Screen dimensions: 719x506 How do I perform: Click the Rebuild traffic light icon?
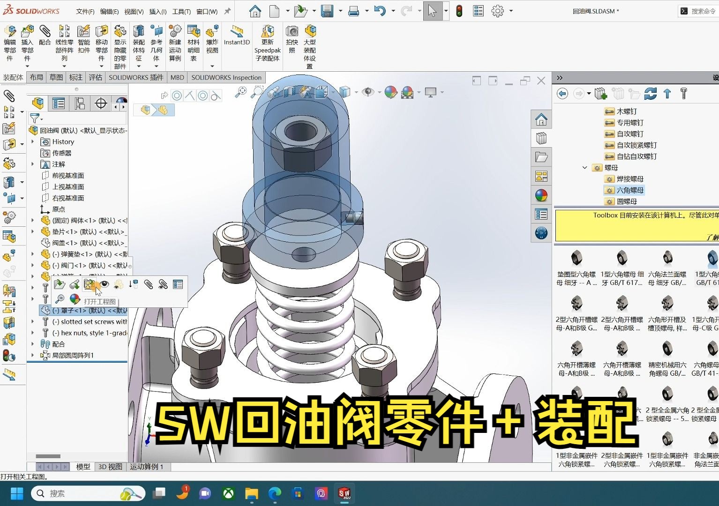459,11
